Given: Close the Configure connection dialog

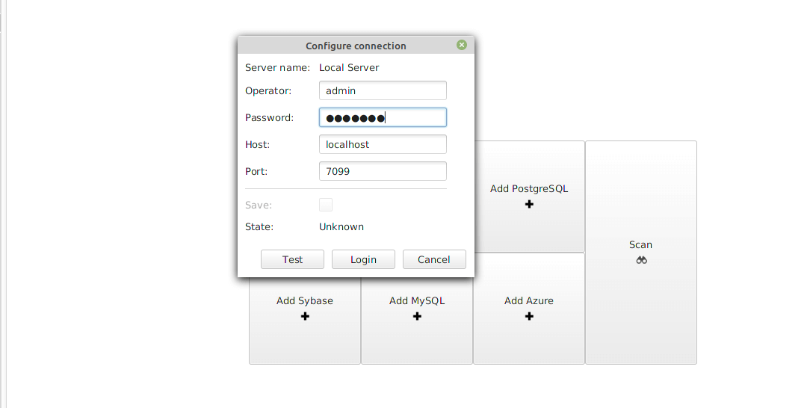Looking at the screenshot, I should click(462, 45).
